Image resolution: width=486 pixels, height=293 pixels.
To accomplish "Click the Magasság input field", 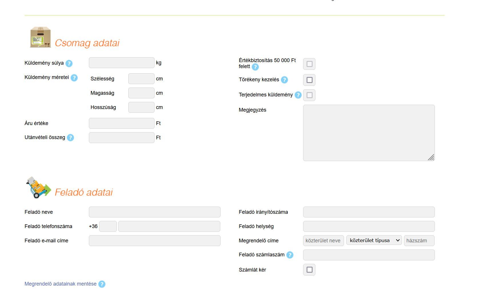I will click(x=141, y=93).
